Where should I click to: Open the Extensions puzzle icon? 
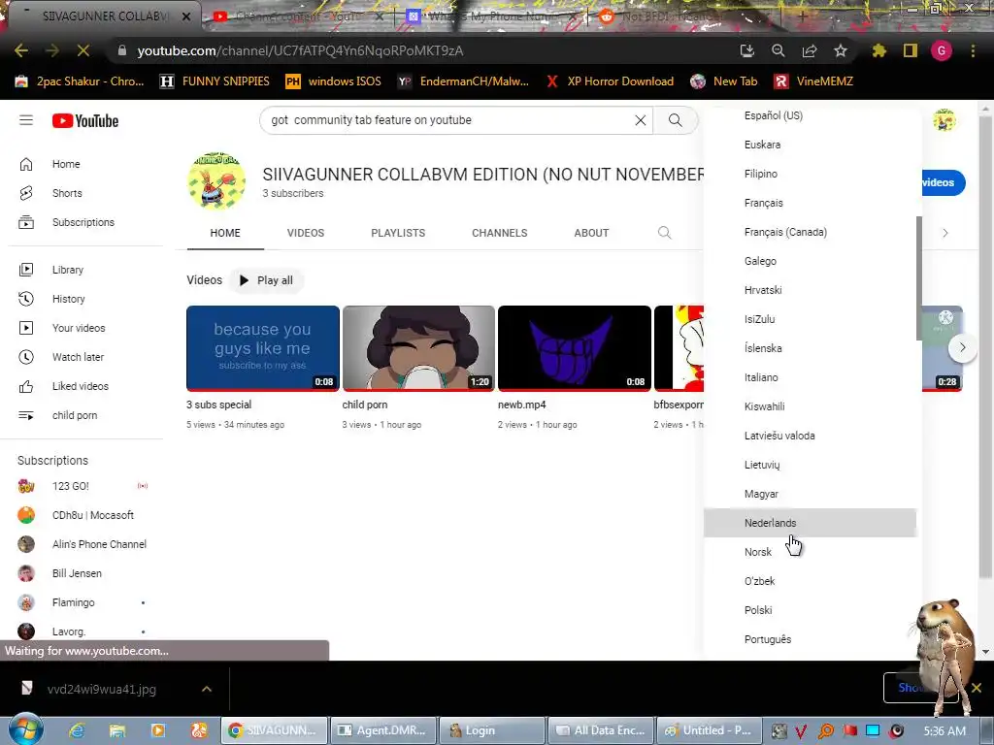coord(878,50)
